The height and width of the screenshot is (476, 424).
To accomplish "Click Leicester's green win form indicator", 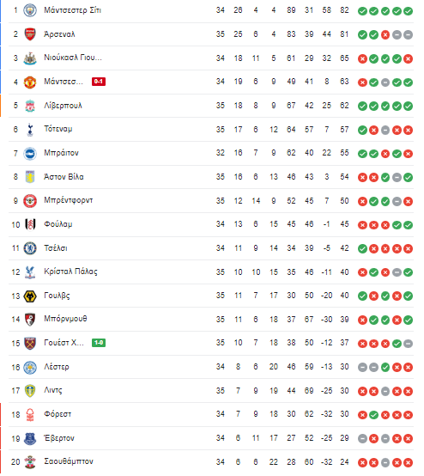I will (385, 368).
